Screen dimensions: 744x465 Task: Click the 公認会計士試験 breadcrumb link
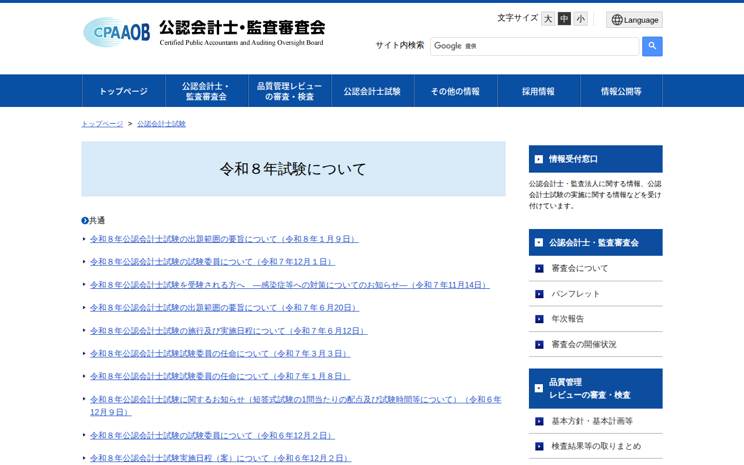point(162,124)
